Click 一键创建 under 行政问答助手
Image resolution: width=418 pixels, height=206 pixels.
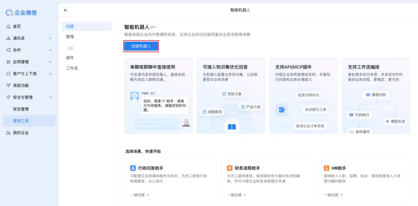pyautogui.click(x=140, y=195)
